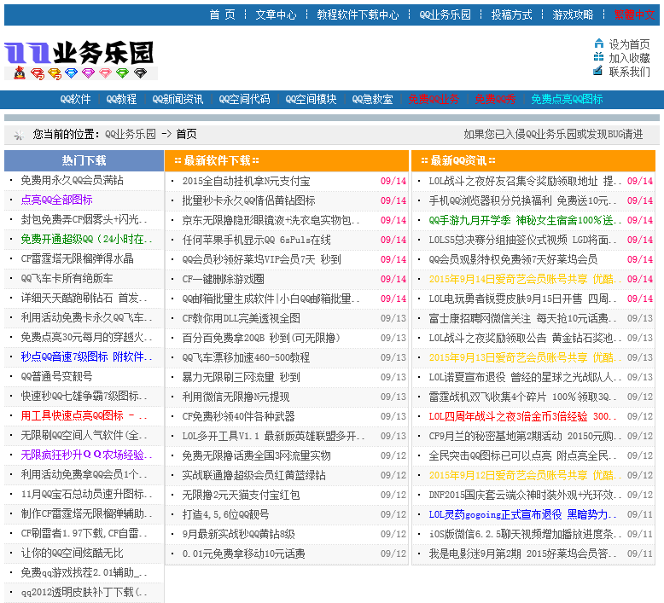Click the 首页 breadcrumb link

pos(186,135)
